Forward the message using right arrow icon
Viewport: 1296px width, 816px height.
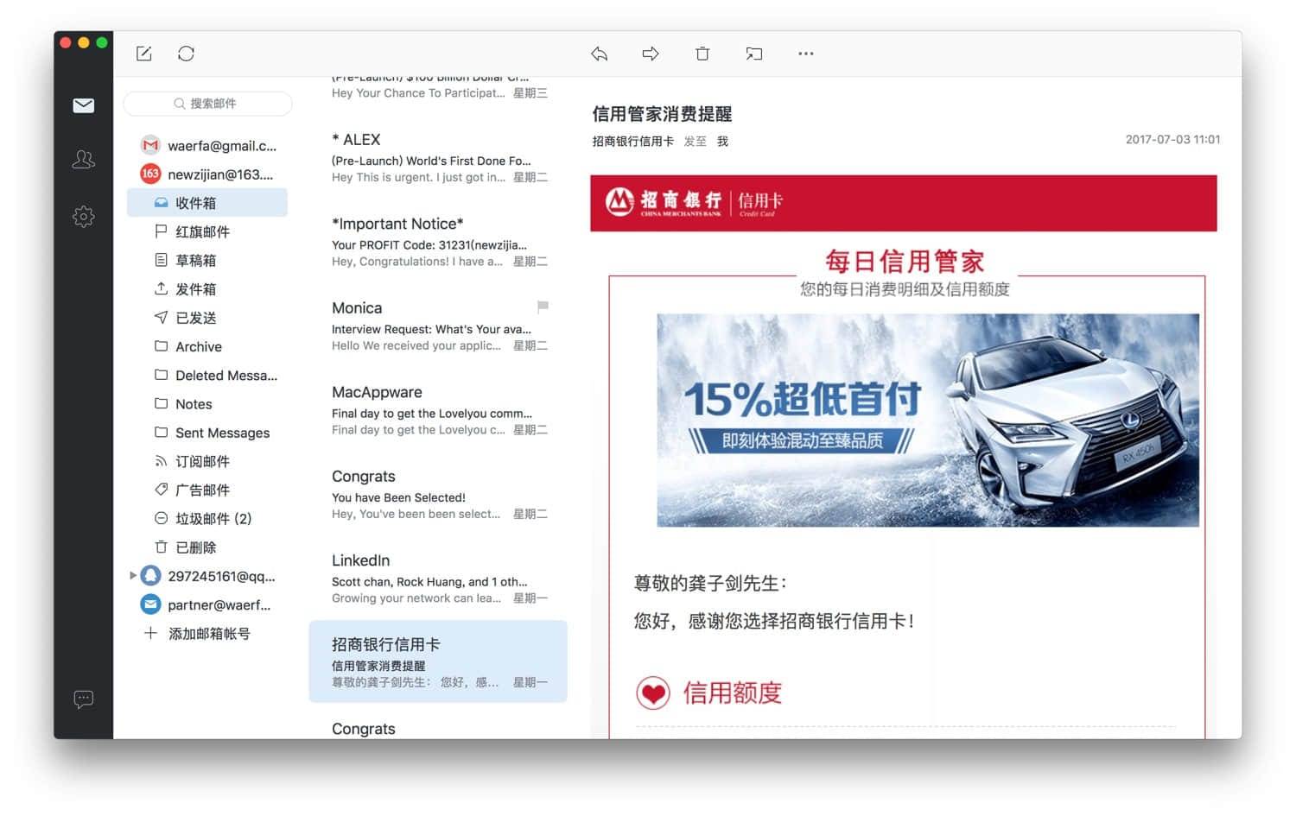click(x=651, y=54)
